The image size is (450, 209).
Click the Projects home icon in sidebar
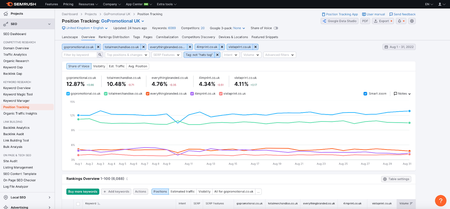point(6,13)
